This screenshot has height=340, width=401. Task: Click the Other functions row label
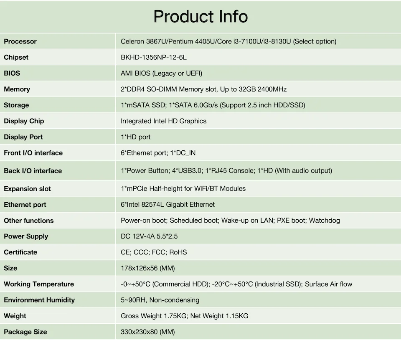click(29, 220)
